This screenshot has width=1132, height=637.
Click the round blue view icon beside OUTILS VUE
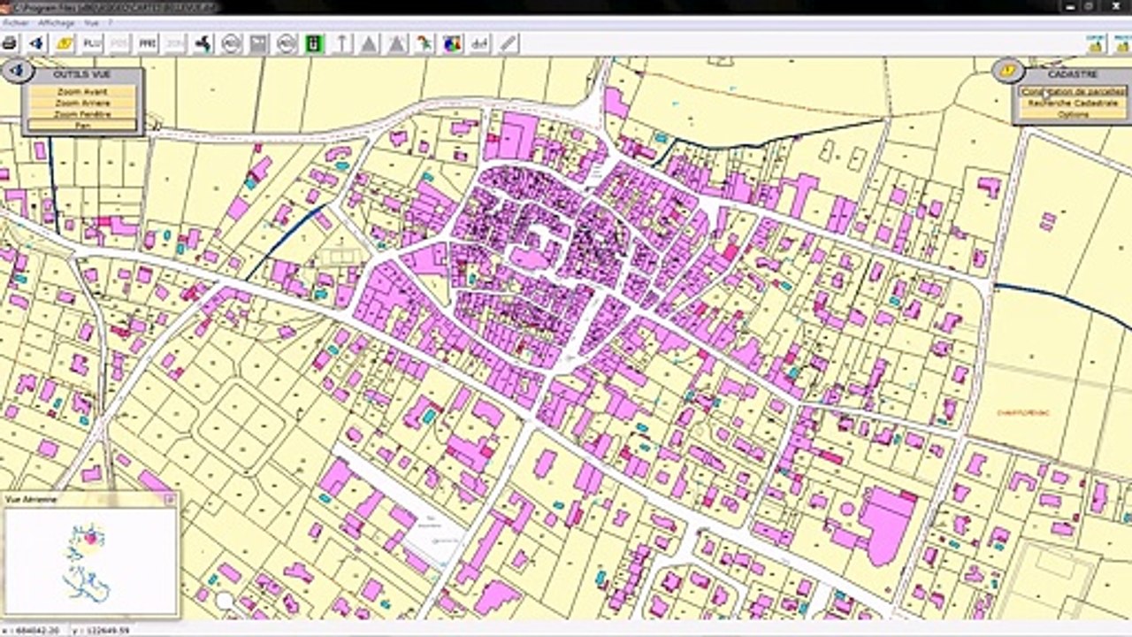(x=19, y=71)
